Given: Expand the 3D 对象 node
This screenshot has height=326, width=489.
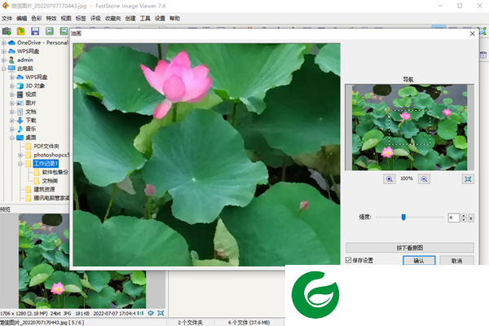Looking at the screenshot, I should click(x=12, y=86).
